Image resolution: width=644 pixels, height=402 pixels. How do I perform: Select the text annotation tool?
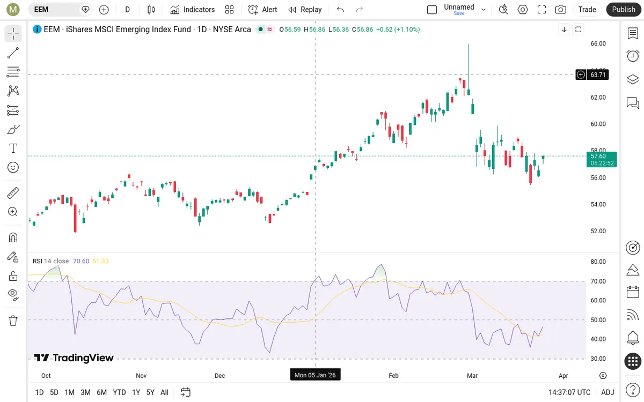pyautogui.click(x=13, y=148)
